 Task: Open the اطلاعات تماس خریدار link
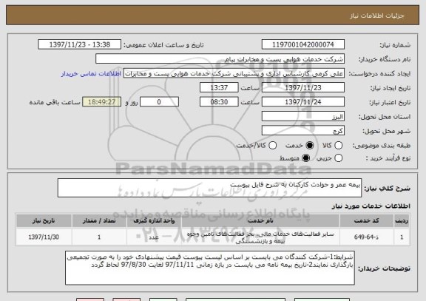pyautogui.click(x=91, y=74)
